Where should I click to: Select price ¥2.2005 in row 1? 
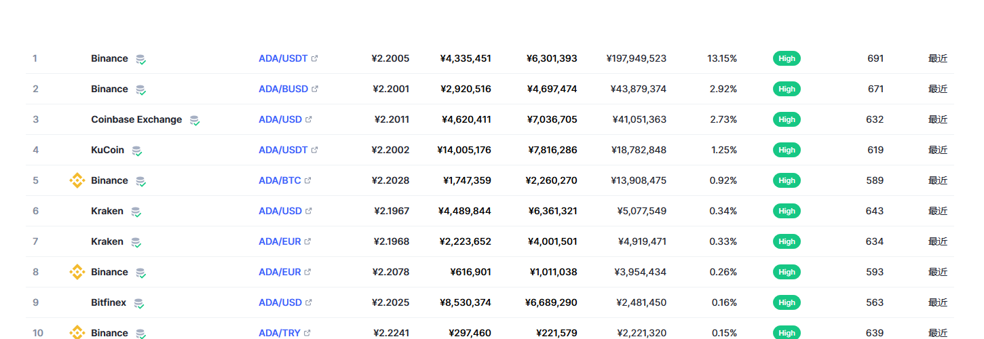click(391, 58)
